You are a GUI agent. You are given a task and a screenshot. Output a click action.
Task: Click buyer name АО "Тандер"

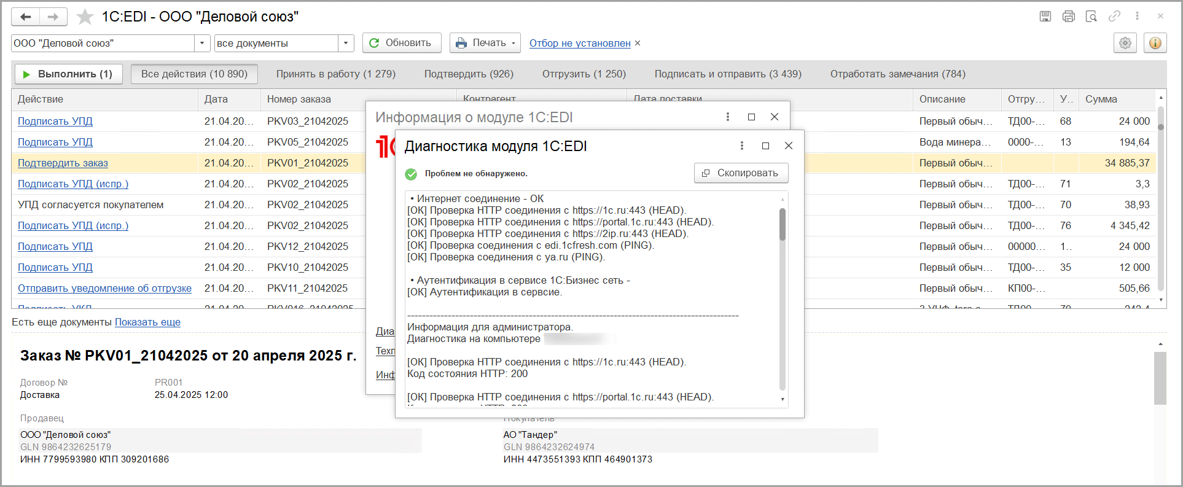click(530, 434)
